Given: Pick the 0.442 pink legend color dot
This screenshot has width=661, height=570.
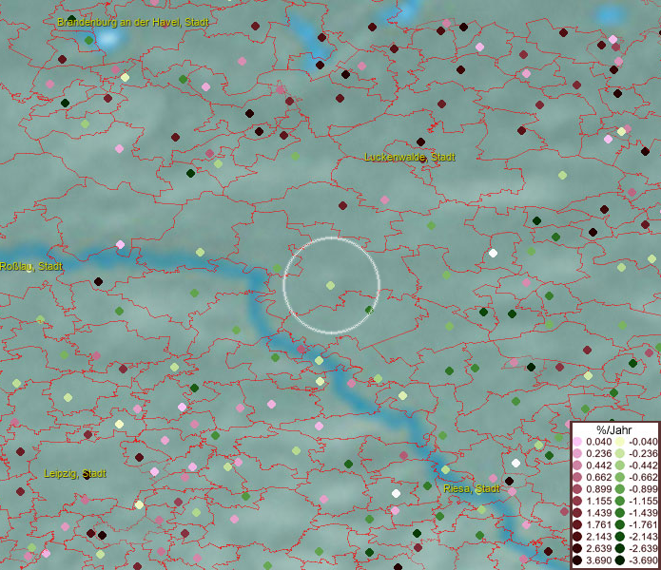Looking at the screenshot, I should pyautogui.click(x=577, y=465).
